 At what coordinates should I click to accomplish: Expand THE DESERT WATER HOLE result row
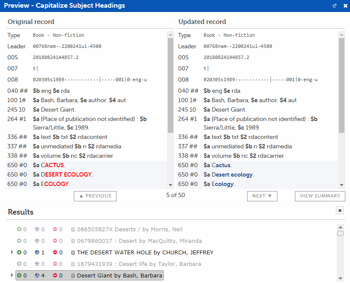pos(12,253)
